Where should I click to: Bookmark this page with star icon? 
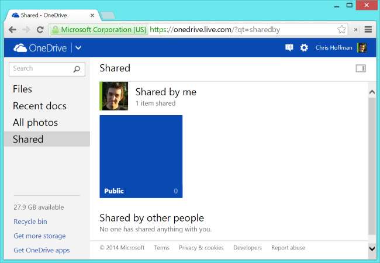click(342, 29)
